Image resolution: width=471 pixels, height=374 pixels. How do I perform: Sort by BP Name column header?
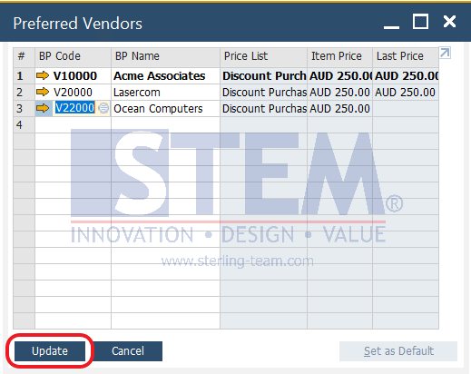point(165,56)
